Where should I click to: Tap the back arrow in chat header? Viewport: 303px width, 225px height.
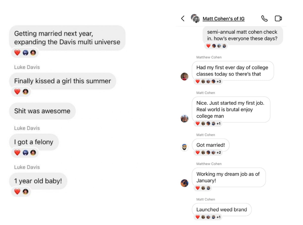coord(183,18)
